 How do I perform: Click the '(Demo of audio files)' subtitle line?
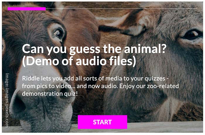79,61
